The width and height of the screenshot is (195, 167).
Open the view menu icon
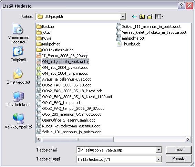[159, 17]
